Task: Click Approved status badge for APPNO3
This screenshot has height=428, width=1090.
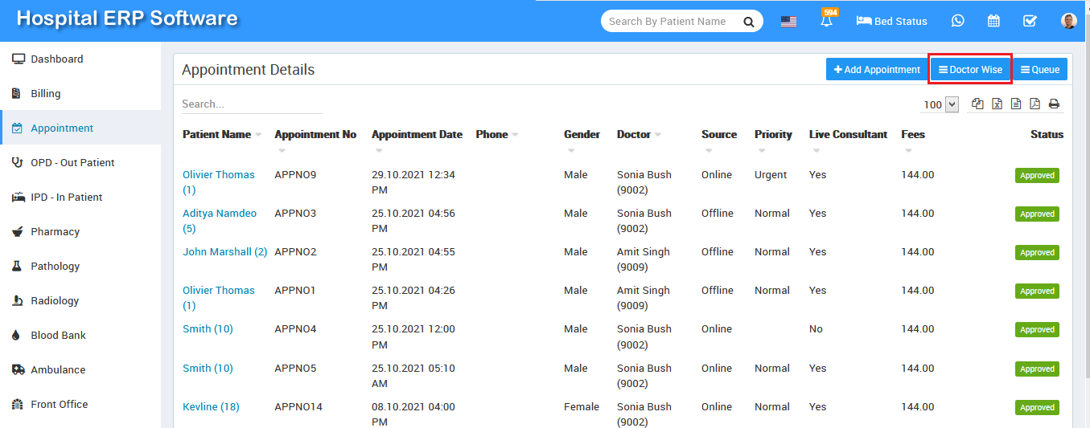Action: pyautogui.click(x=1037, y=214)
